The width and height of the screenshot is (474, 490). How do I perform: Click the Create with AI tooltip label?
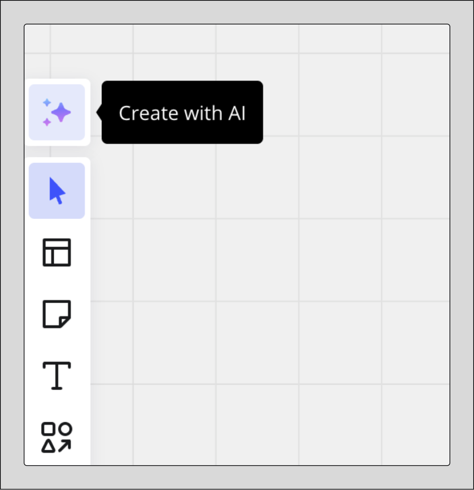pyautogui.click(x=182, y=112)
